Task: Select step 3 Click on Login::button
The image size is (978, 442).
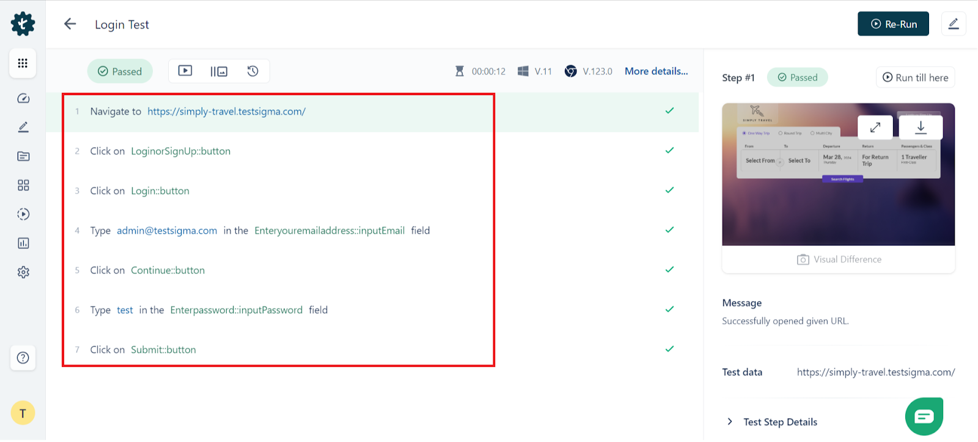Action: point(372,190)
